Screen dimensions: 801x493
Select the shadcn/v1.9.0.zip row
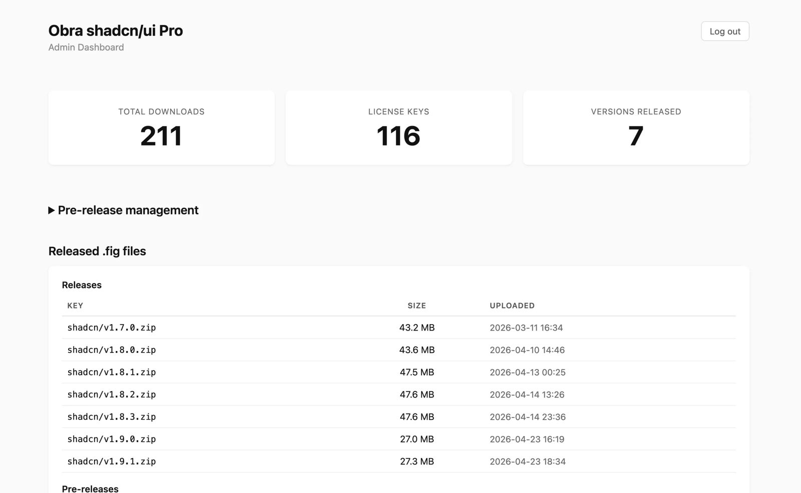pos(398,439)
